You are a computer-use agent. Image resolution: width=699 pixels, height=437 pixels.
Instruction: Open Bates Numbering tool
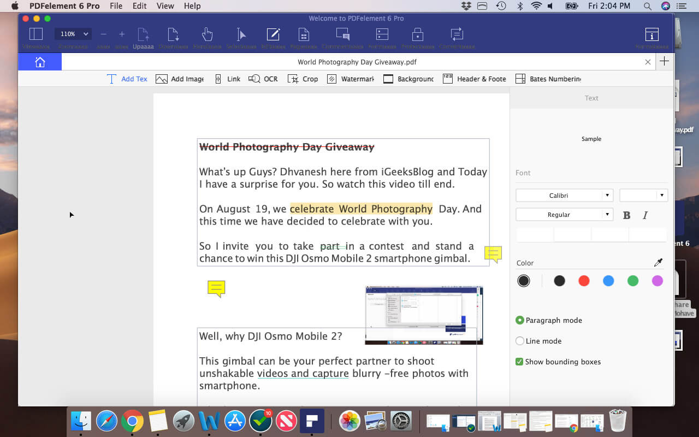pos(548,79)
